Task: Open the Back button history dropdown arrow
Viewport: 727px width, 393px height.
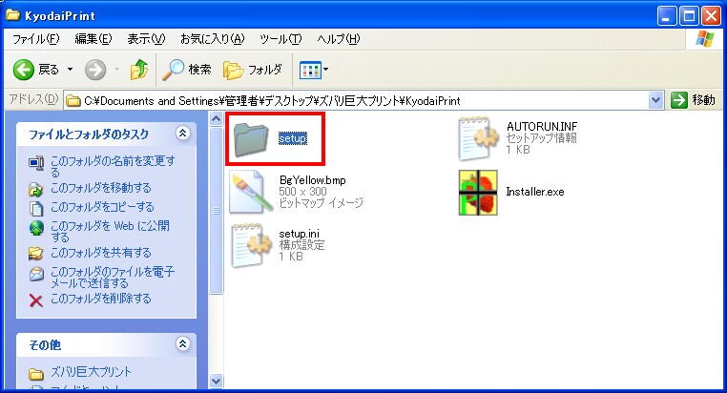Action: [x=70, y=70]
